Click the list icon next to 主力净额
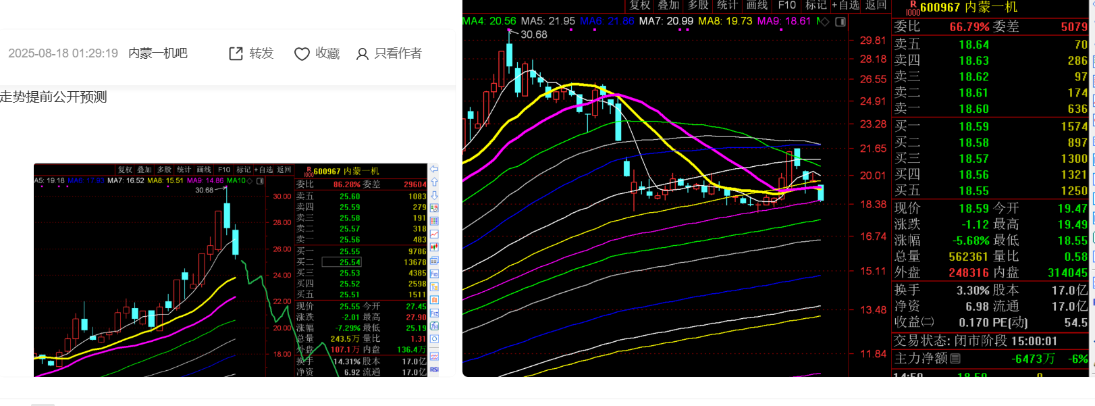1095x406 pixels. tap(955, 359)
